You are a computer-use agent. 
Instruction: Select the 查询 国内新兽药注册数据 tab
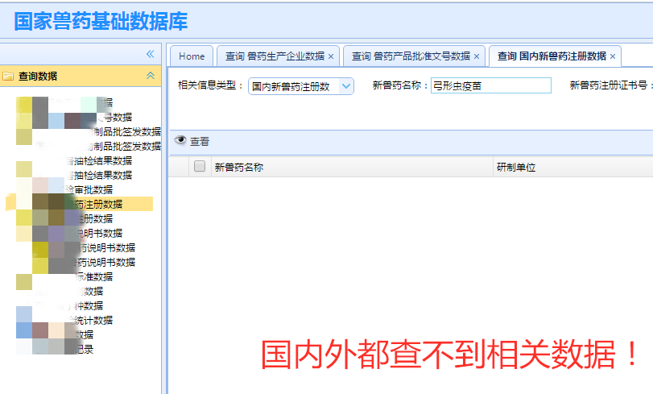(x=551, y=56)
